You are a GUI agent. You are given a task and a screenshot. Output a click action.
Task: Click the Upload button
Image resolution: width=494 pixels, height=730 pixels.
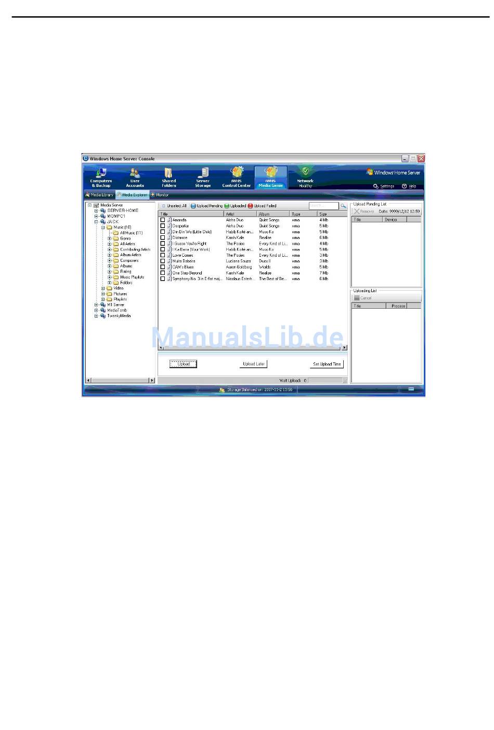(x=184, y=364)
